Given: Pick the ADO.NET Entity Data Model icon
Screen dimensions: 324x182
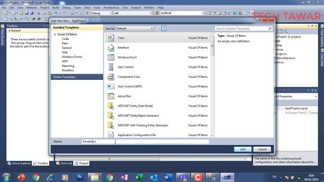Looking at the screenshot, I should coord(111,106).
